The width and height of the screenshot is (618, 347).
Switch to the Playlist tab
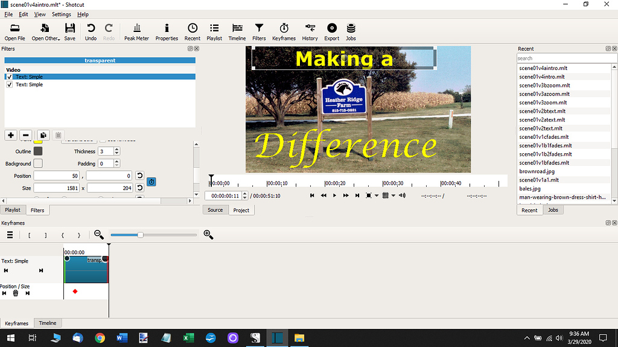pyautogui.click(x=13, y=210)
